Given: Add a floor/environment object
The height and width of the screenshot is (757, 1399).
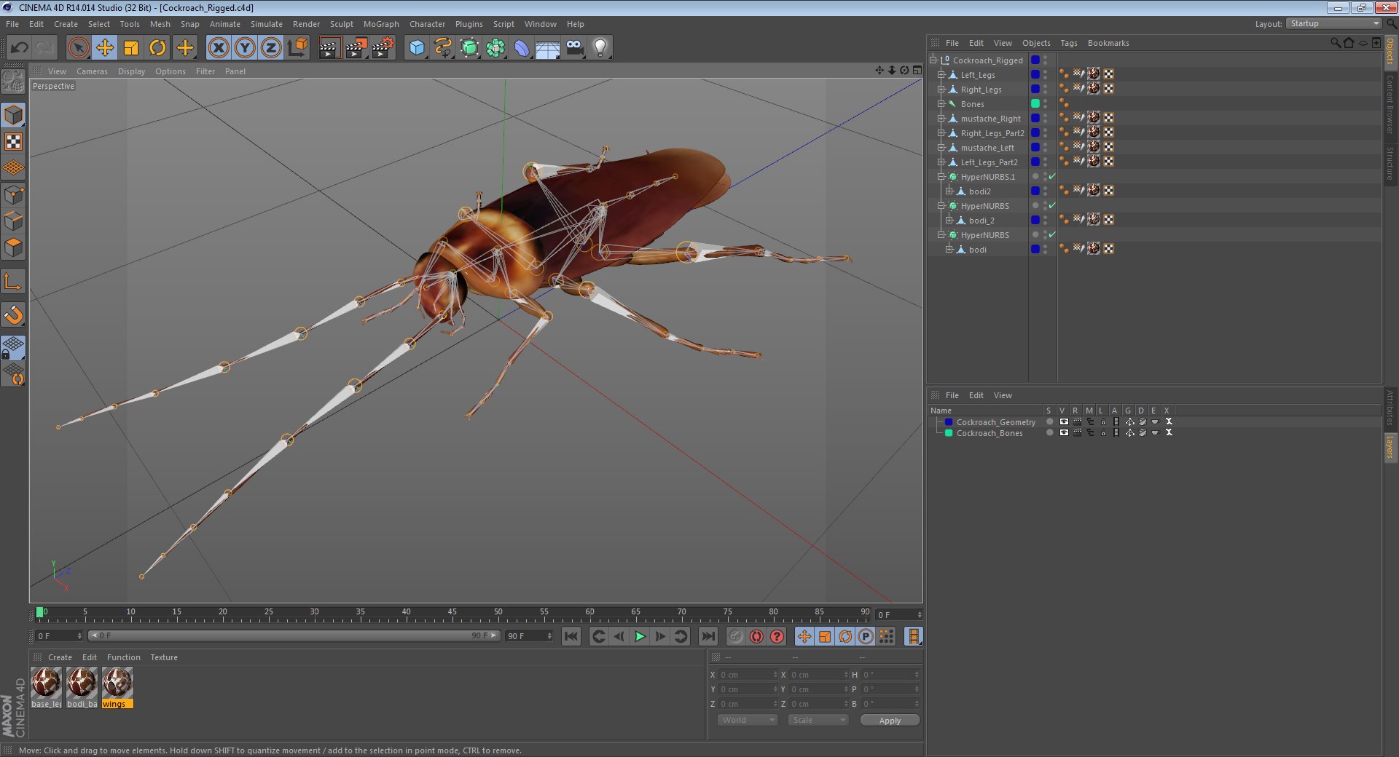Looking at the screenshot, I should (x=548, y=48).
